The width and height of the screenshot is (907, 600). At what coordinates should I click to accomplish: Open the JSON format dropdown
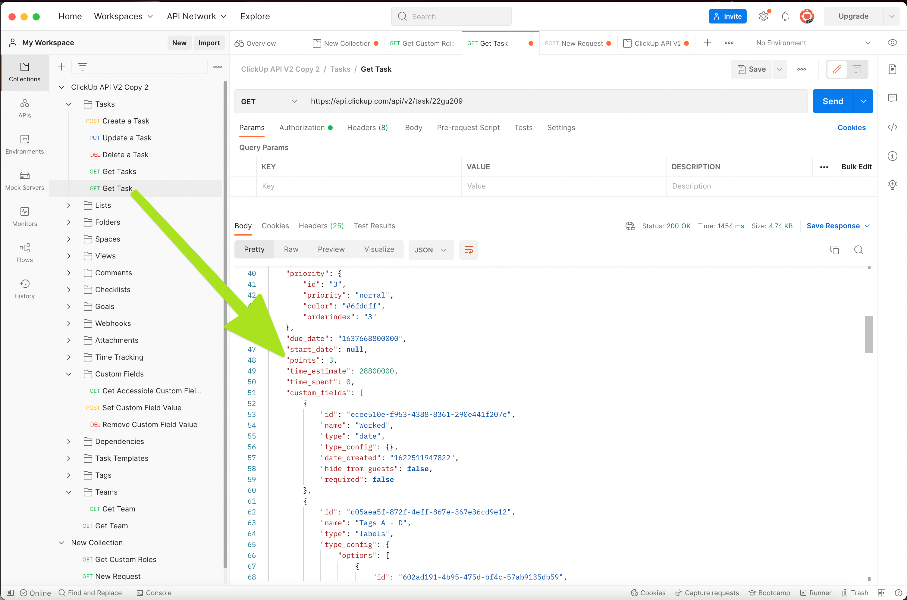tap(431, 250)
